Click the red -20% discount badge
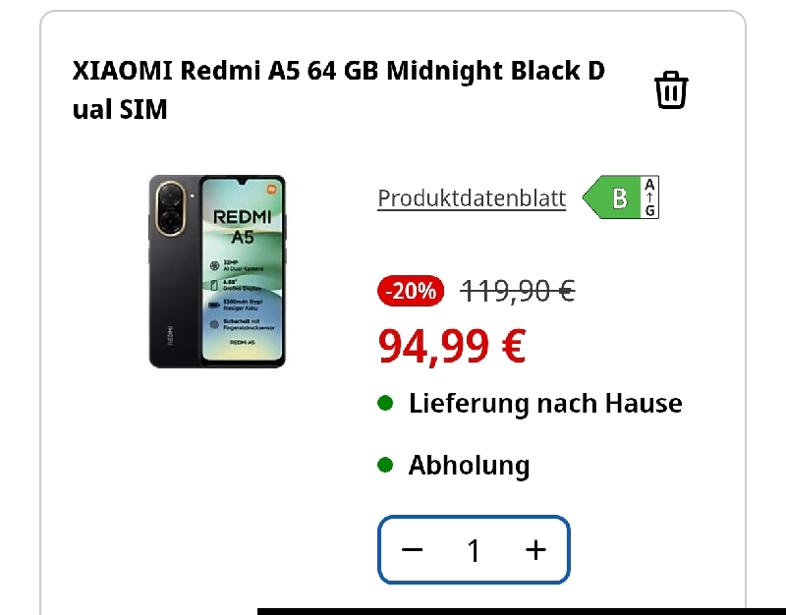 click(x=411, y=291)
